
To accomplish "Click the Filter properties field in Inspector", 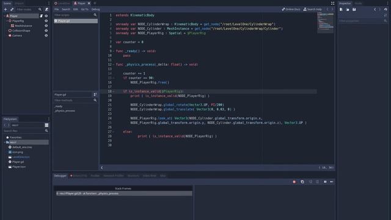I will click(x=363, y=21).
